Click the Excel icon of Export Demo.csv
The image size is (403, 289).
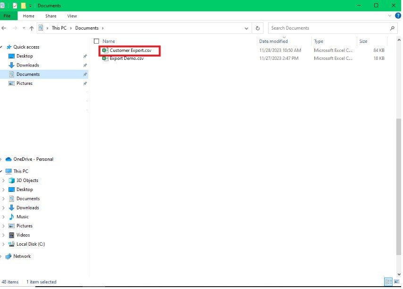[x=105, y=59]
